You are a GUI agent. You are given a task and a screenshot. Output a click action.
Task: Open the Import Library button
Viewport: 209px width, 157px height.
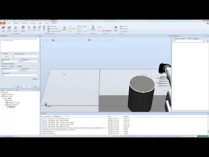[9, 29]
